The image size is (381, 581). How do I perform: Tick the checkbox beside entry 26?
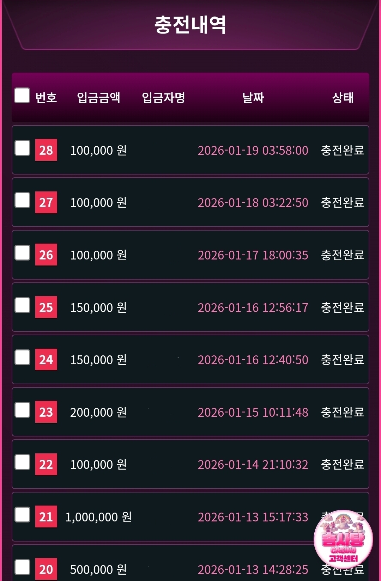click(22, 253)
